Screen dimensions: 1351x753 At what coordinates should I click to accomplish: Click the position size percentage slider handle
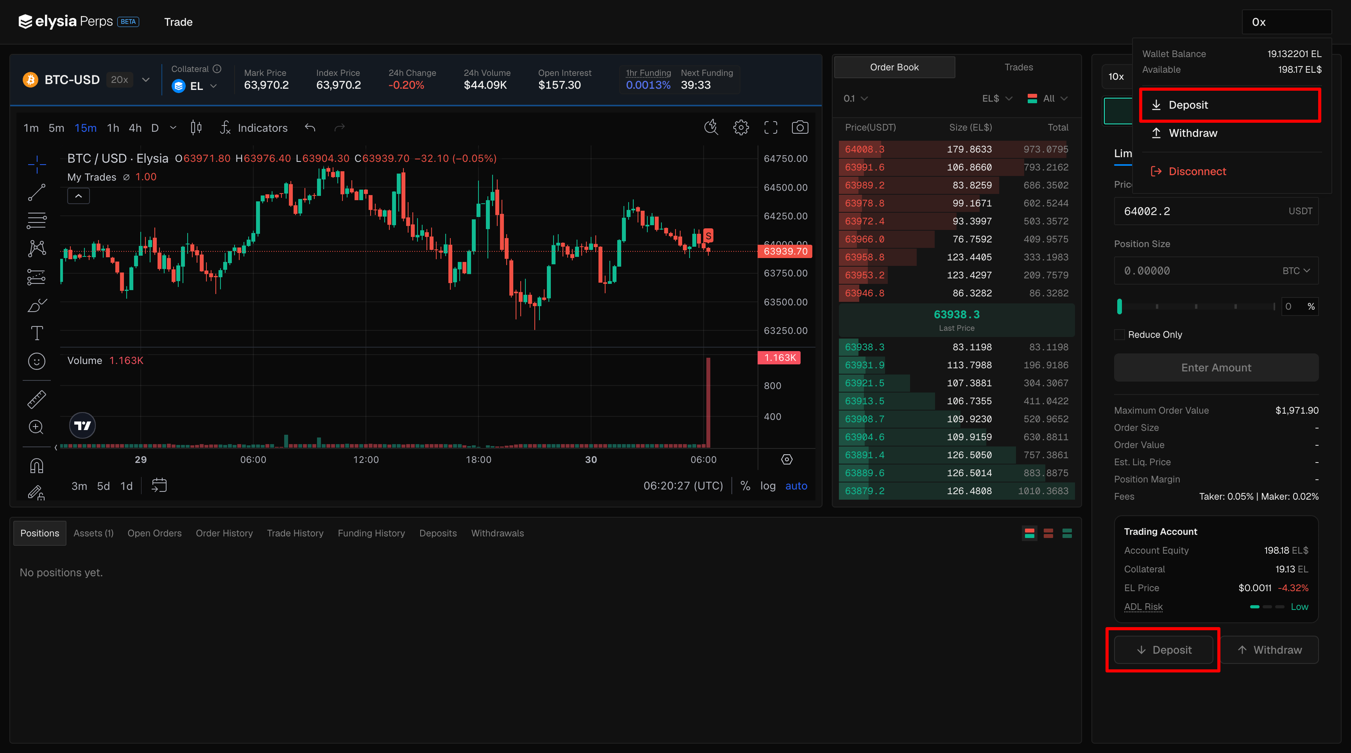pyautogui.click(x=1120, y=306)
